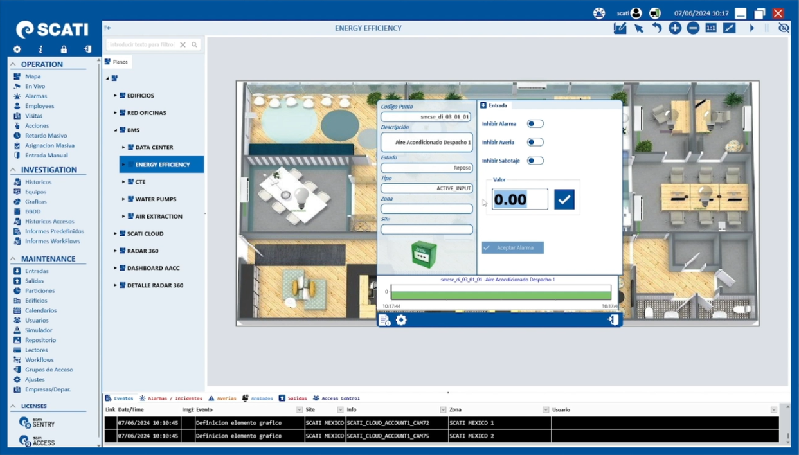Screen dimensions: 799x455
Task: Click the green alarm push-button device icon
Action: [x=424, y=254]
